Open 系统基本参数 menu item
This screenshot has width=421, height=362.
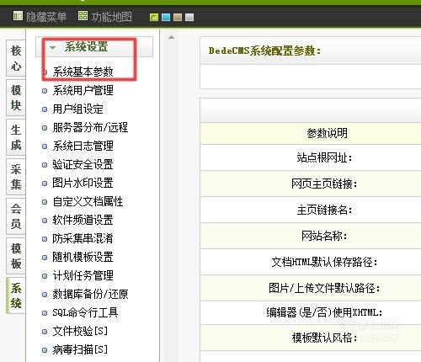(x=83, y=72)
